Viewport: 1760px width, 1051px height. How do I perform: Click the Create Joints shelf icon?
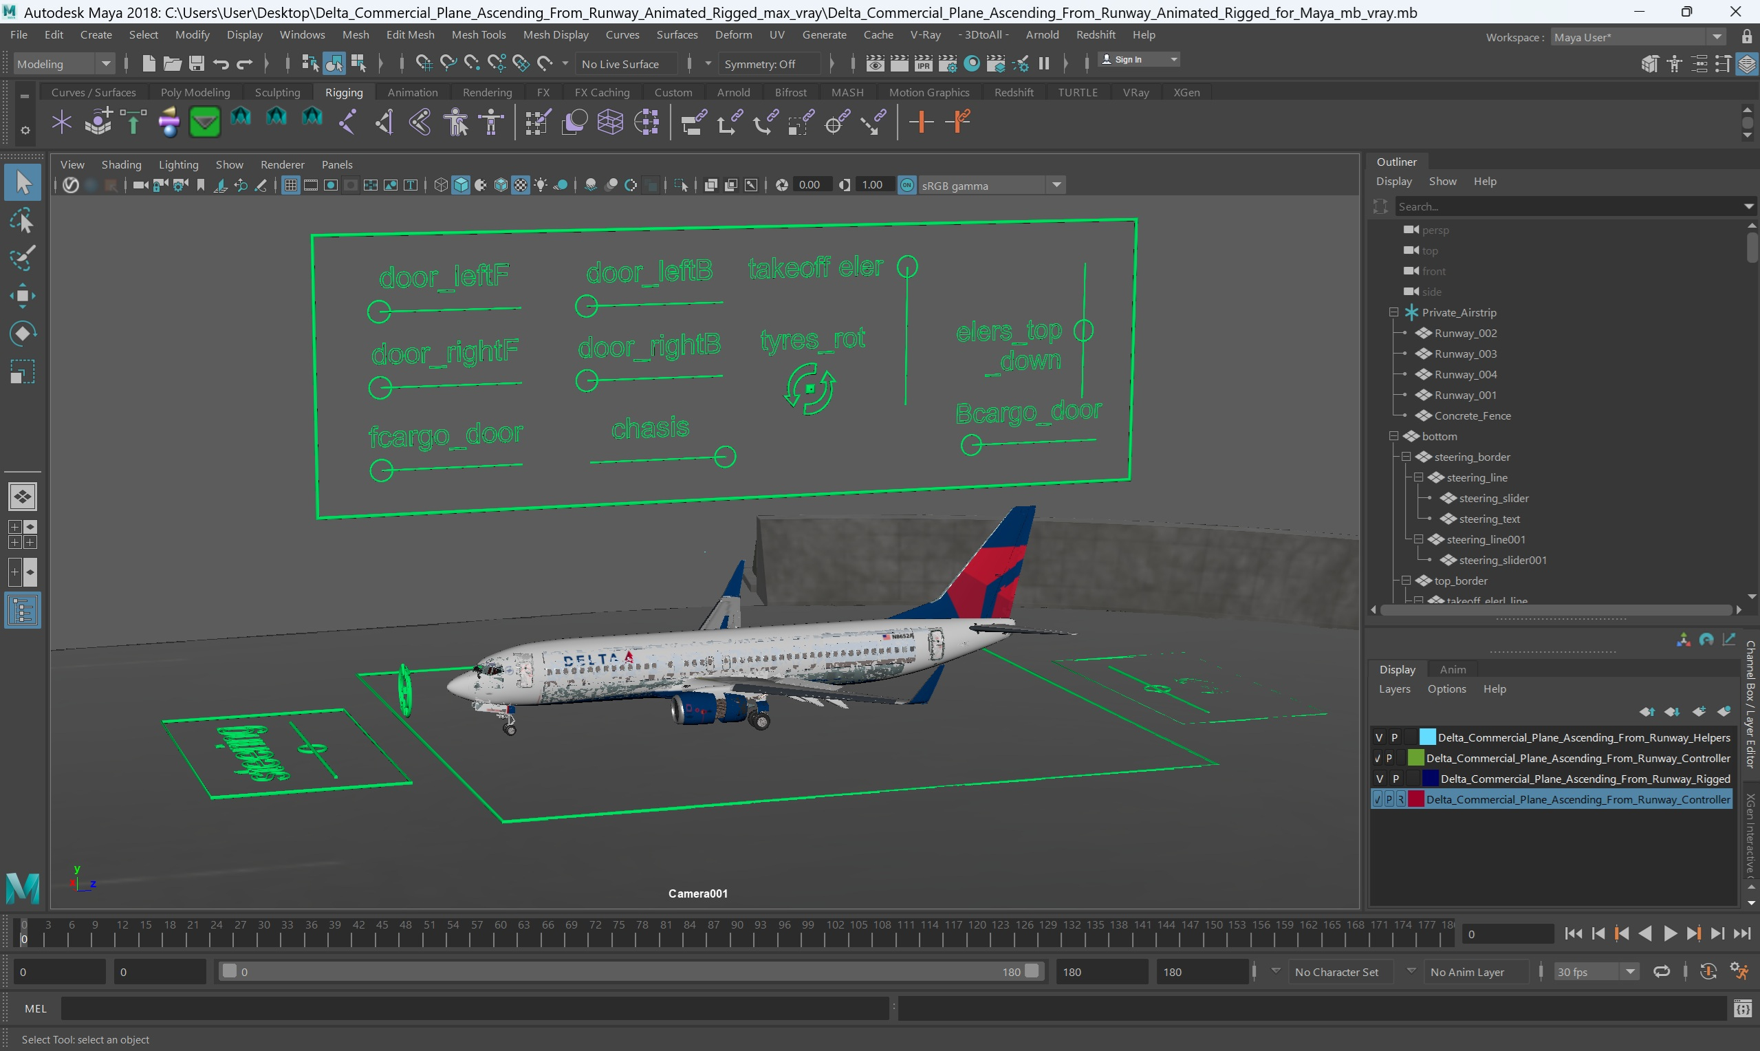click(347, 122)
